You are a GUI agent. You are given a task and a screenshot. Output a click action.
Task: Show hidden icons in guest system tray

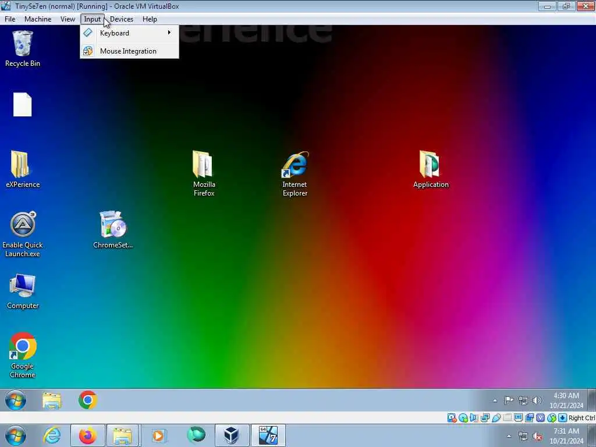click(495, 400)
